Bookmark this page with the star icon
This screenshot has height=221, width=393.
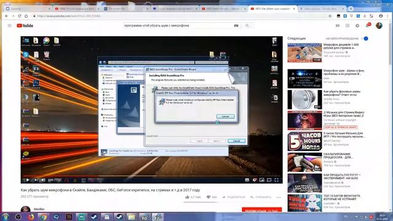point(330,16)
